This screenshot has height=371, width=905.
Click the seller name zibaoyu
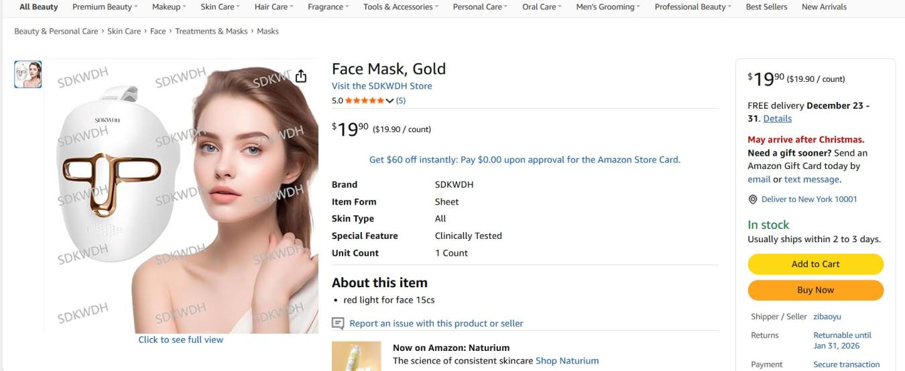827,317
